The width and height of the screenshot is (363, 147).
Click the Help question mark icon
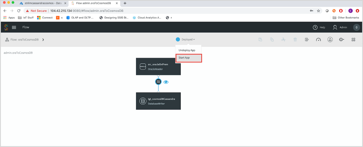(315, 27)
